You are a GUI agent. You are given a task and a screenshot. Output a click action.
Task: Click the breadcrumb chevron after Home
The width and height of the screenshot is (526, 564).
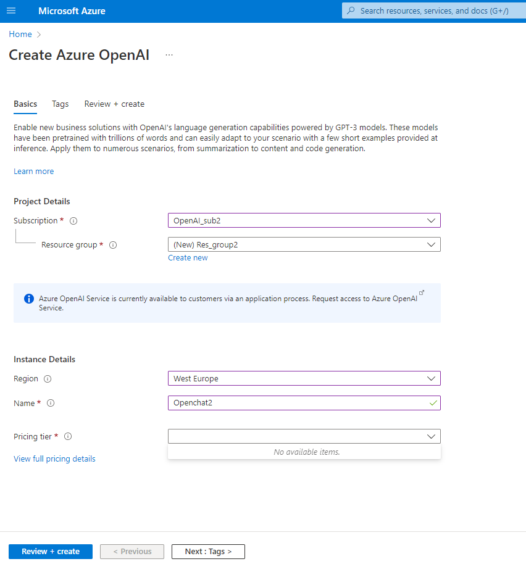[x=39, y=35]
